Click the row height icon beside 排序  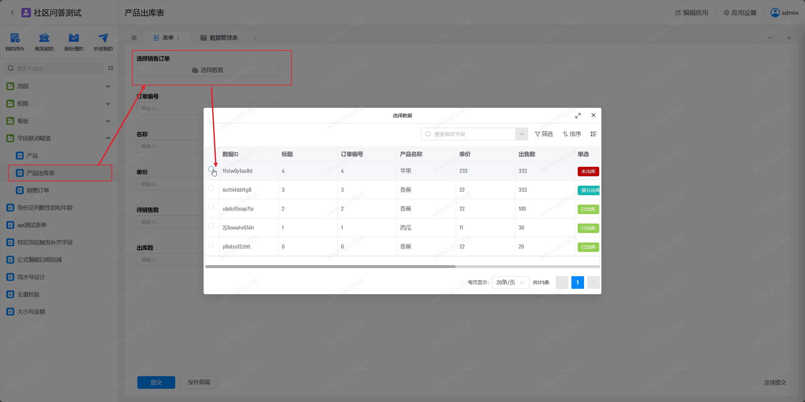click(x=593, y=134)
